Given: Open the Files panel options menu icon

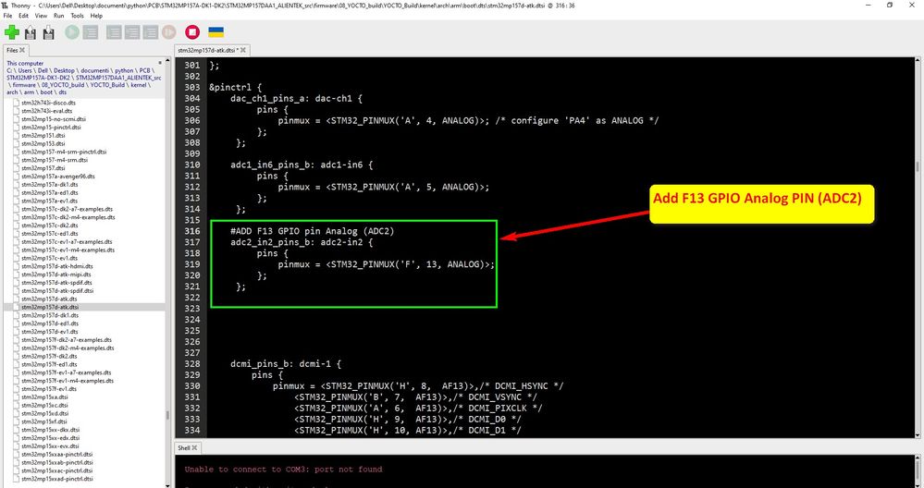Looking at the screenshot, I should [x=160, y=63].
